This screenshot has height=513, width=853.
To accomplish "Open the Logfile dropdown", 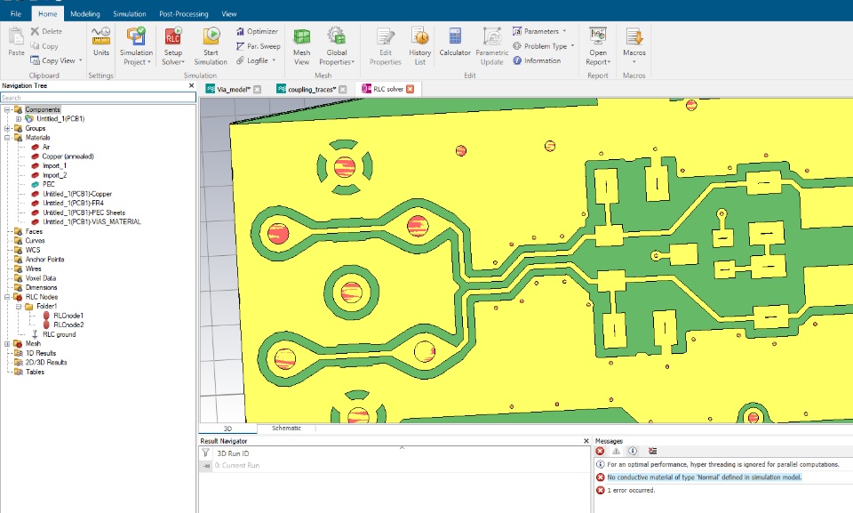I will 274,60.
